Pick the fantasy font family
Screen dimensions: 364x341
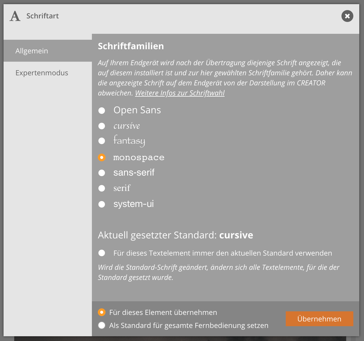click(102, 141)
